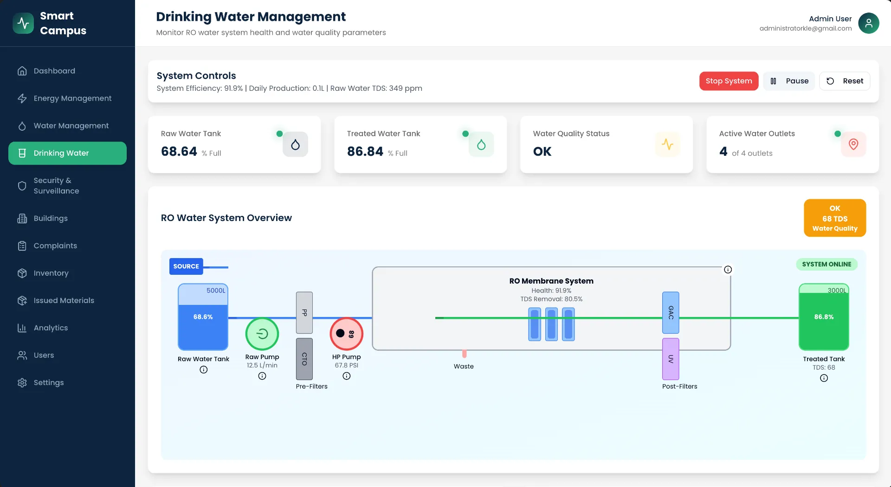View Raw Water Tank info icon

click(203, 369)
